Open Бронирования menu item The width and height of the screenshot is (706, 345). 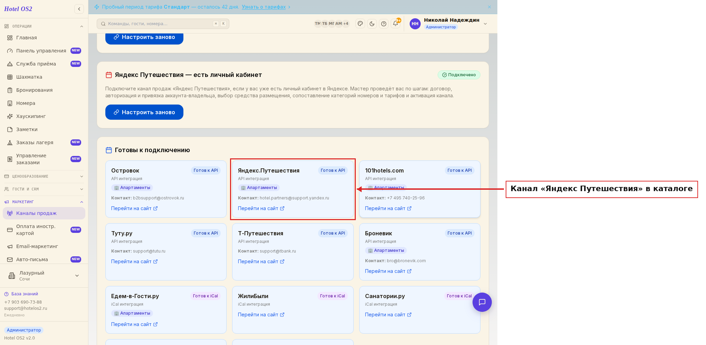click(x=44, y=90)
